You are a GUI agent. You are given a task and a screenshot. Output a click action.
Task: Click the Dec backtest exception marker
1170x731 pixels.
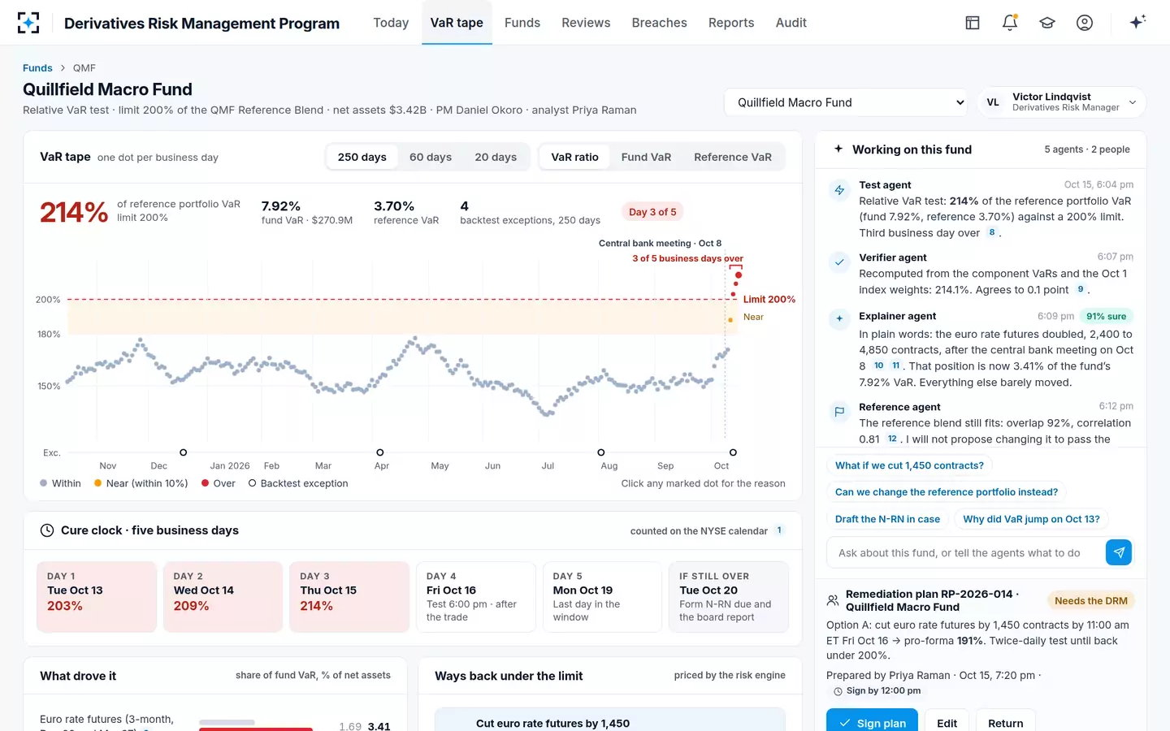point(183,452)
